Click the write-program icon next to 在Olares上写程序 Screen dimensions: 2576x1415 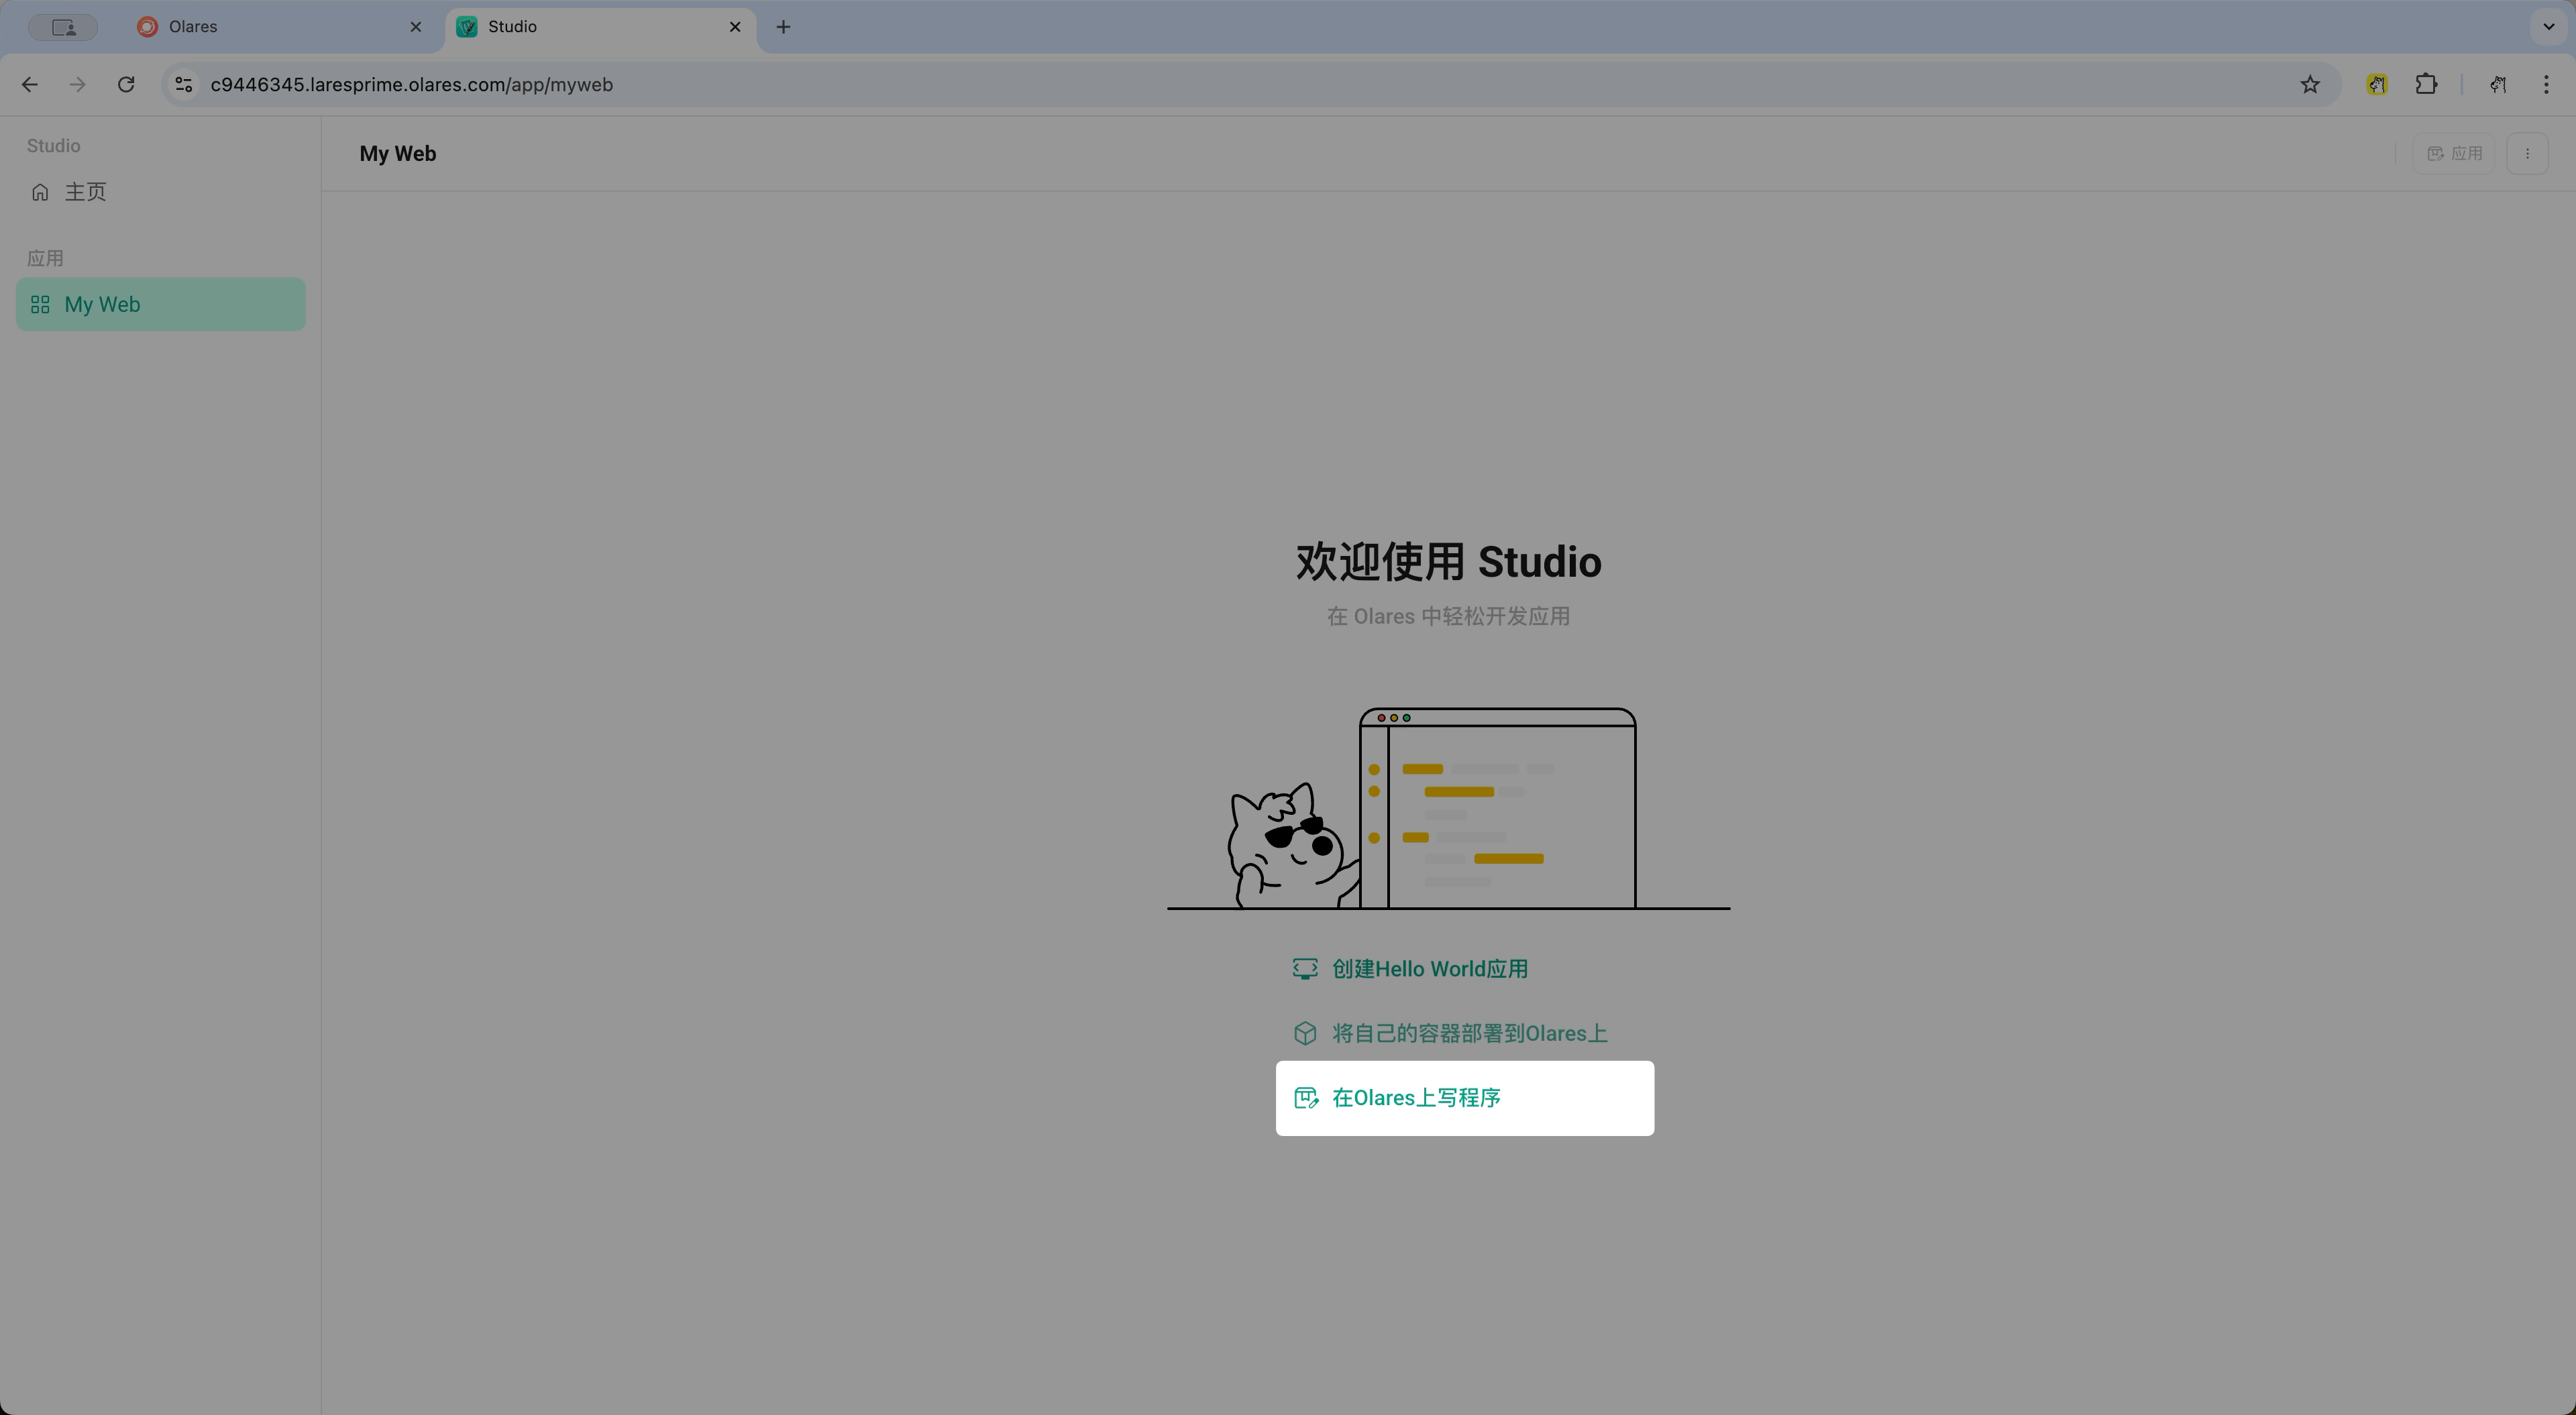pyautogui.click(x=1307, y=1097)
